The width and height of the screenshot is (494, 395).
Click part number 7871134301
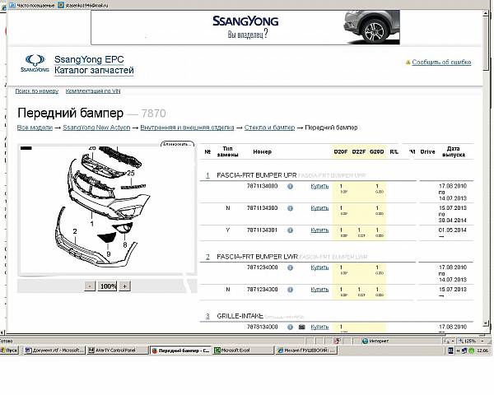click(262, 230)
